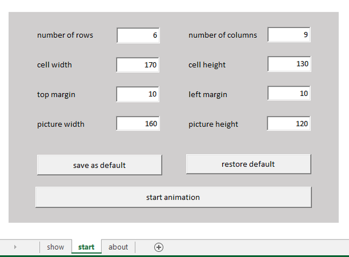Screen dimensions: 349x257
Task: Click the 'number of columns' label
Action: [223, 35]
